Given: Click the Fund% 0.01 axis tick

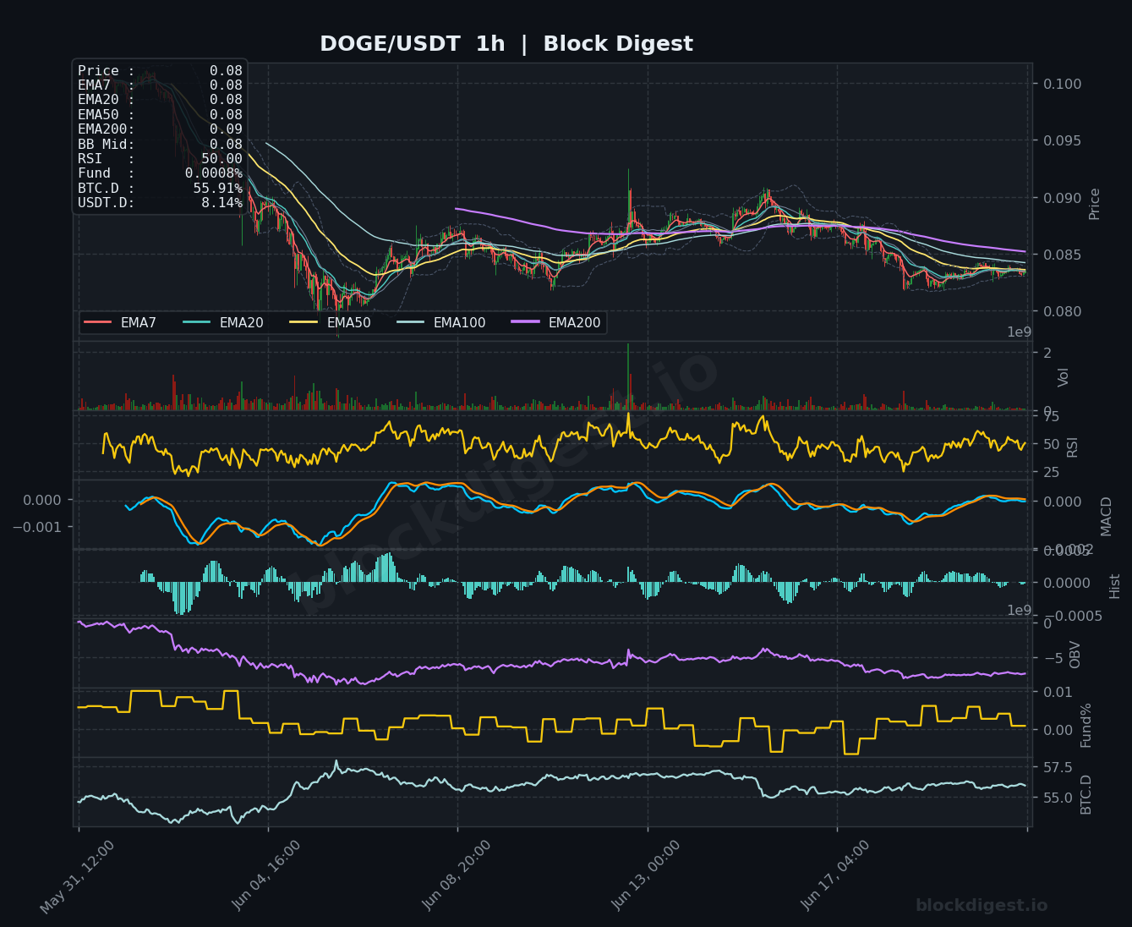Looking at the screenshot, I should 1058,693.
